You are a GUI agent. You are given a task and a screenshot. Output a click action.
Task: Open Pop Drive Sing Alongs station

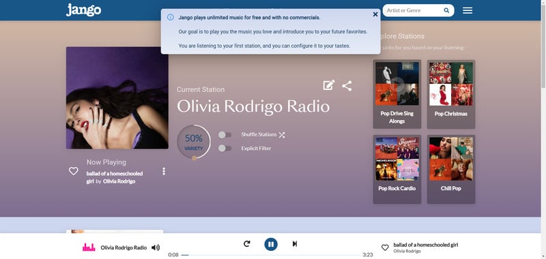[x=397, y=94]
